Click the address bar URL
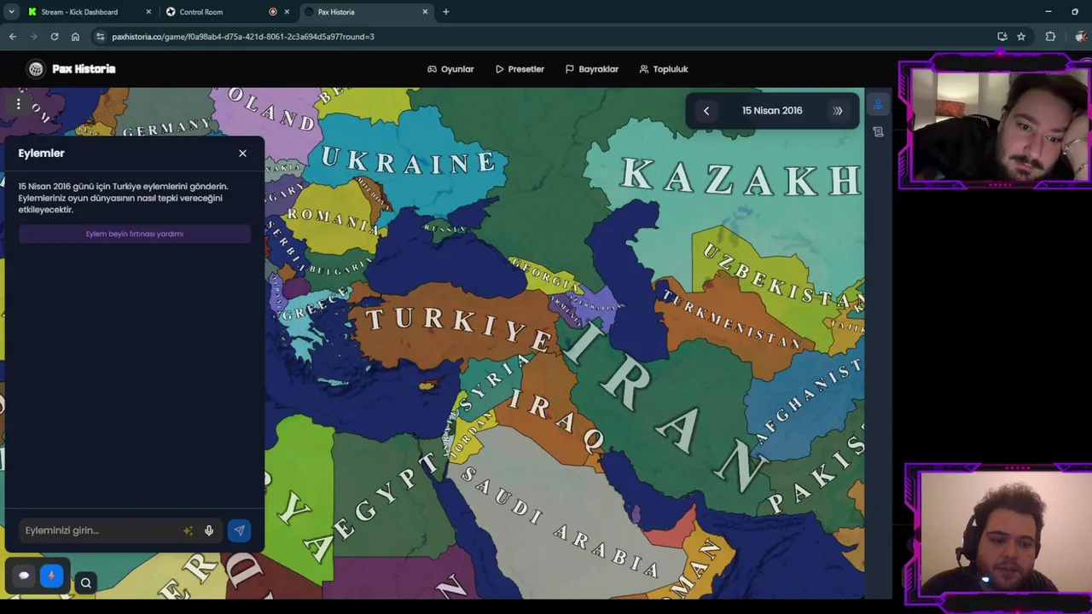 coord(243,37)
